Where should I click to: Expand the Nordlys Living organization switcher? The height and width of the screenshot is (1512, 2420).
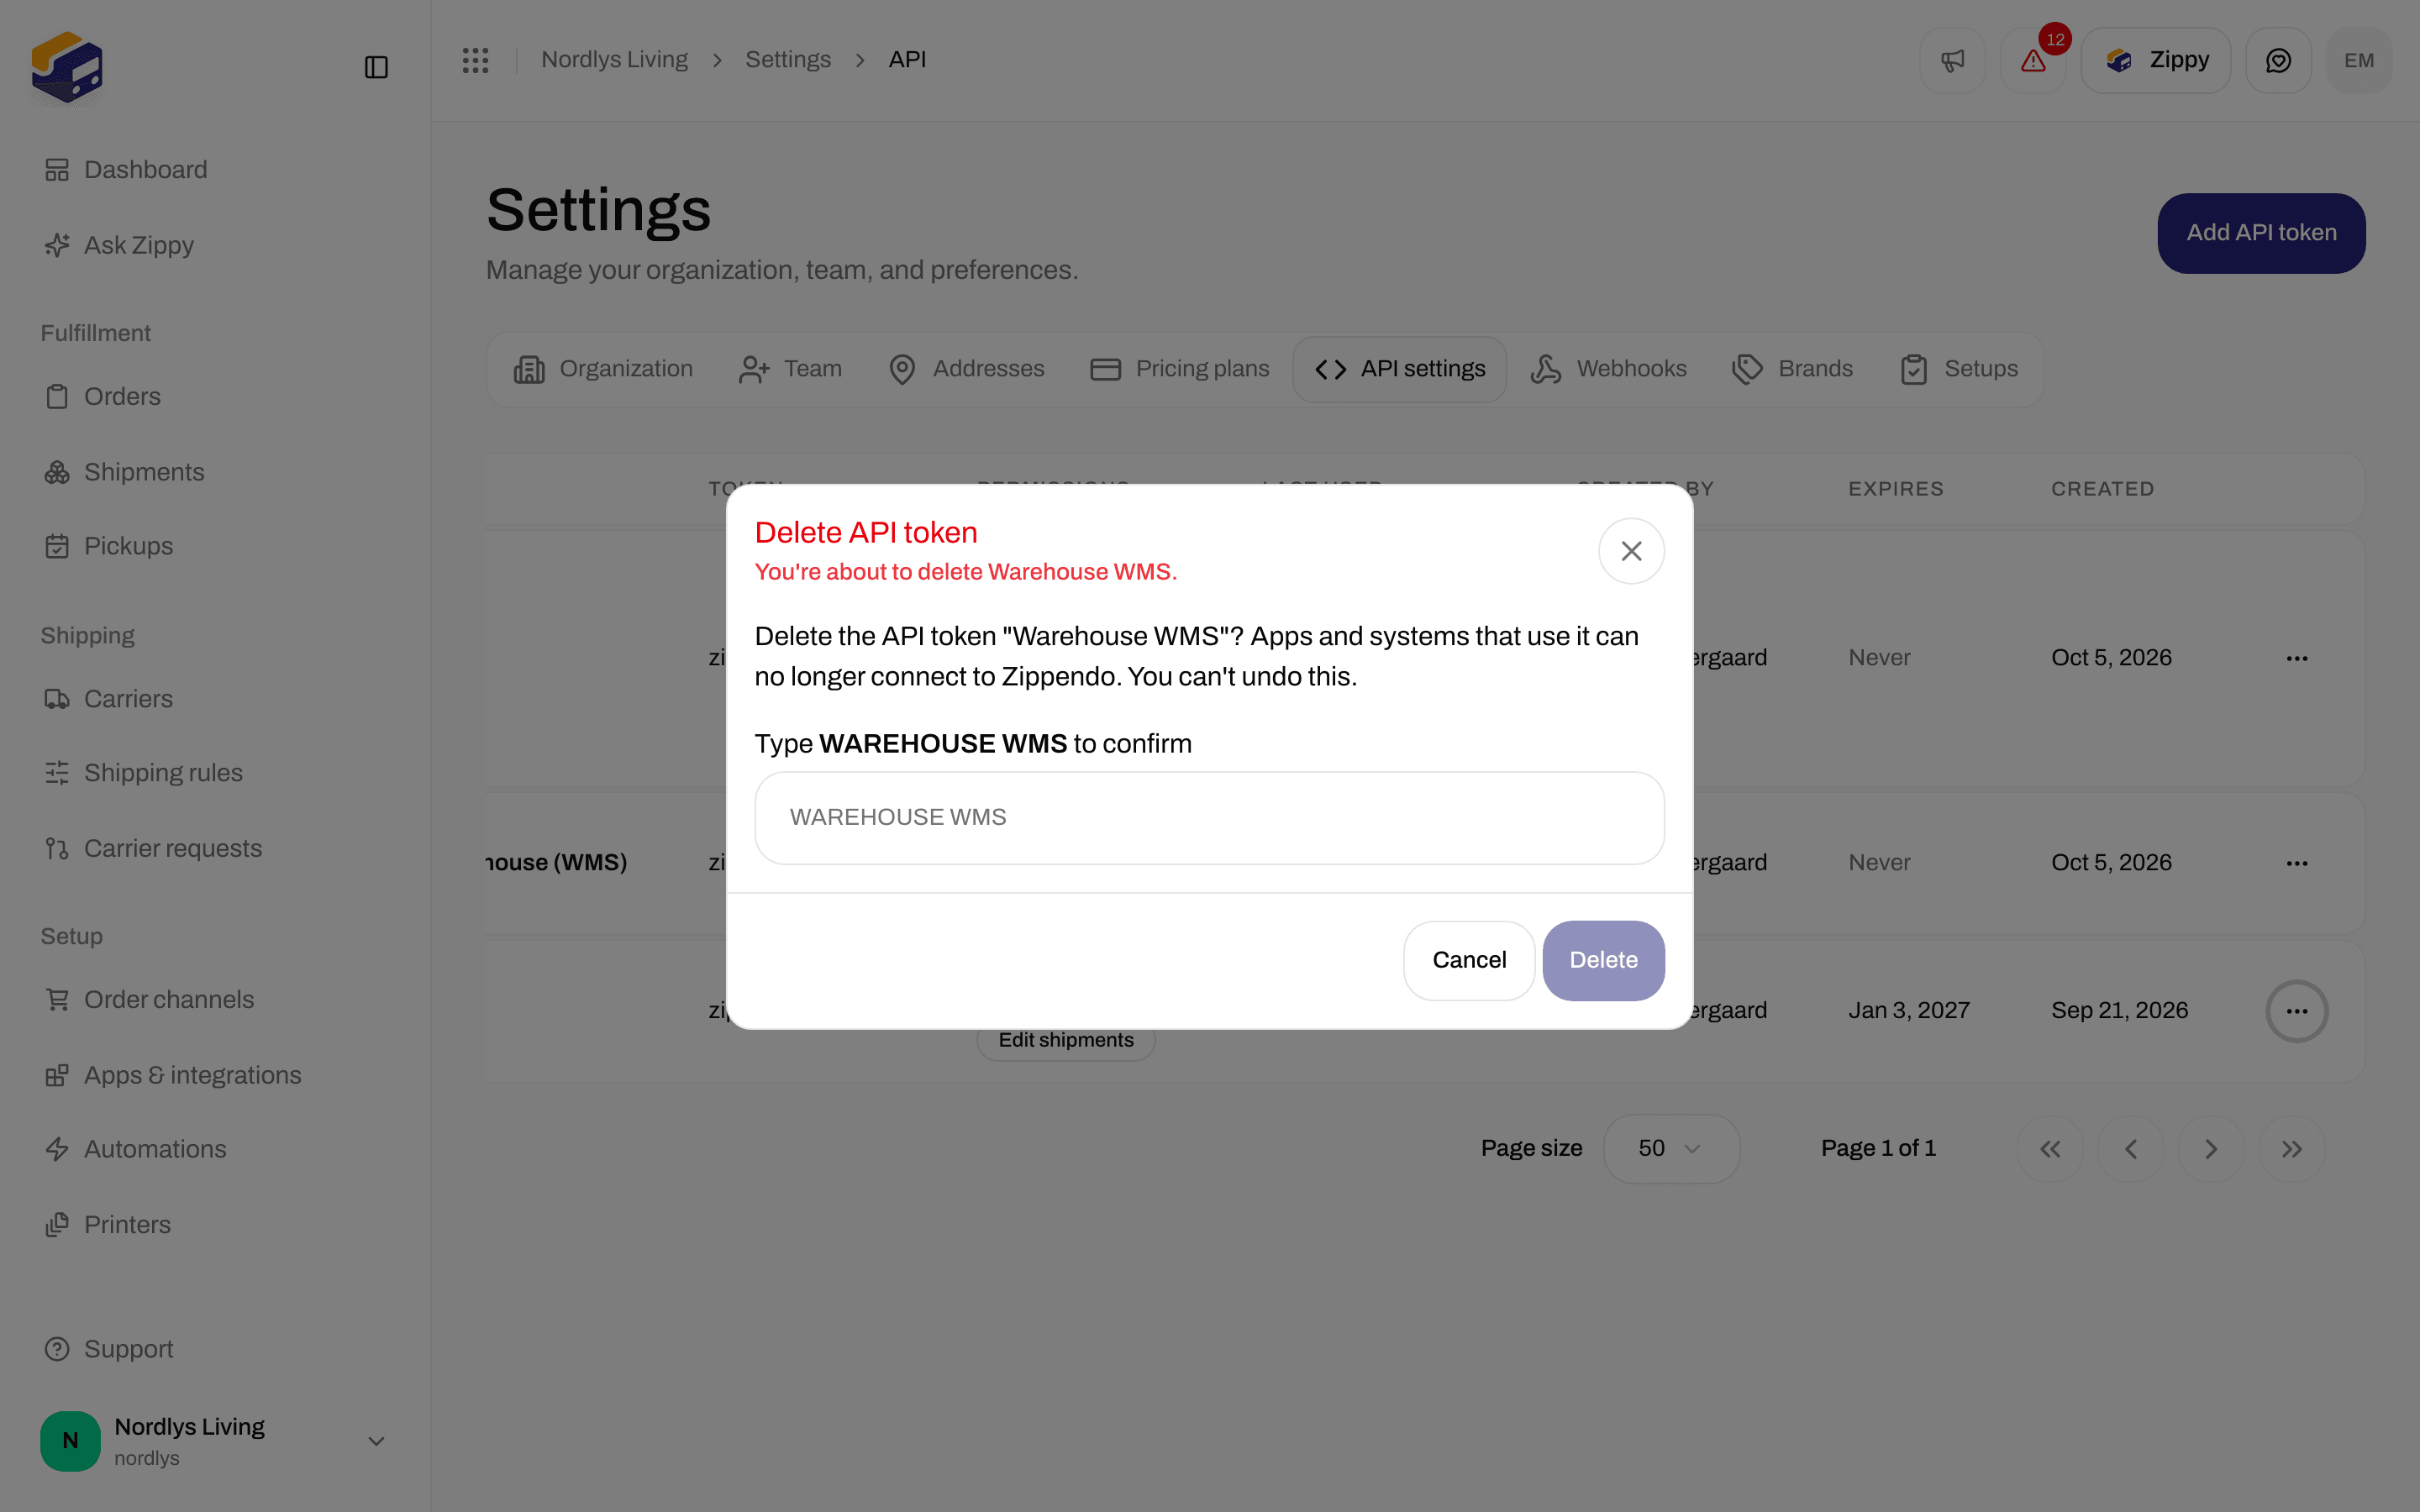click(215, 1441)
